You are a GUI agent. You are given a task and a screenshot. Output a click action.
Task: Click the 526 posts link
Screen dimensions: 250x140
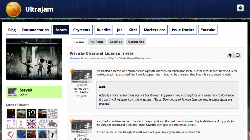(82, 96)
